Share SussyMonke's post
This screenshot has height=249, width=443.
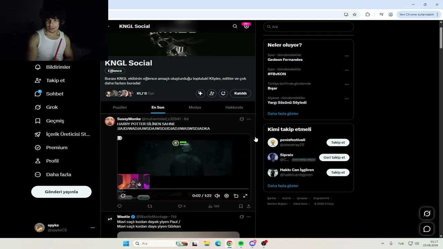(x=248, y=206)
